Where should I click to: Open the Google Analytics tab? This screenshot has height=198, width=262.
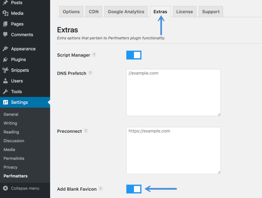tap(126, 12)
